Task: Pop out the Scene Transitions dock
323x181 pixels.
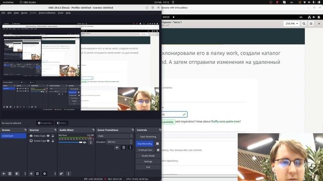Action: tap(132, 130)
